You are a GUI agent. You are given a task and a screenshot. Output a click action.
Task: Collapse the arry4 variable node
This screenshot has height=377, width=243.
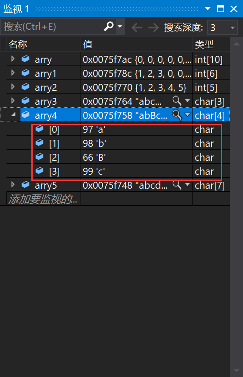tap(13, 114)
